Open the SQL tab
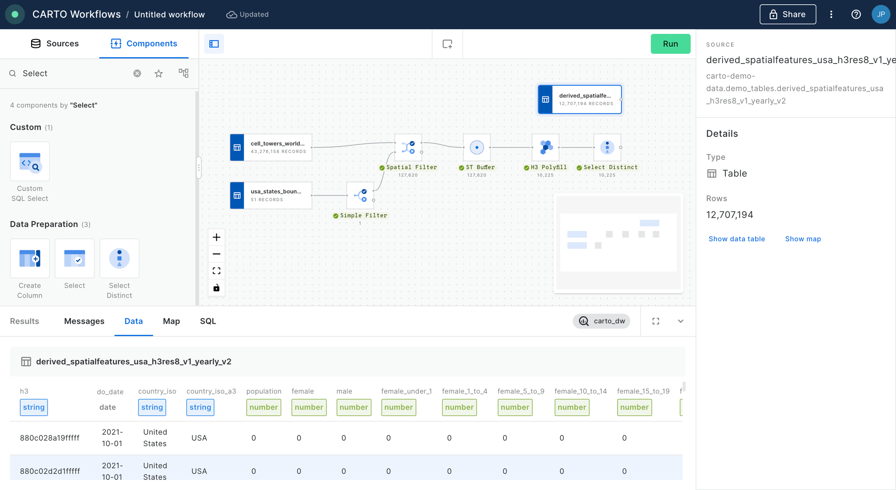896x490 pixels. pyautogui.click(x=208, y=321)
